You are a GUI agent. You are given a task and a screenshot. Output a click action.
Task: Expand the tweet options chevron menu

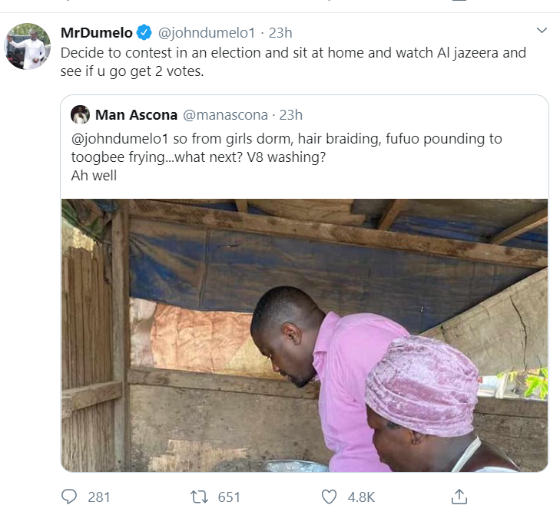(x=542, y=31)
